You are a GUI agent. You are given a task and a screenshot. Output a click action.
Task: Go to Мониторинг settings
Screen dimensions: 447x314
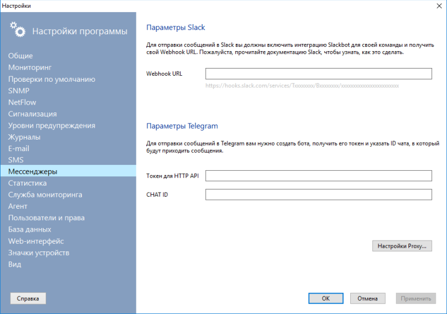[30, 67]
